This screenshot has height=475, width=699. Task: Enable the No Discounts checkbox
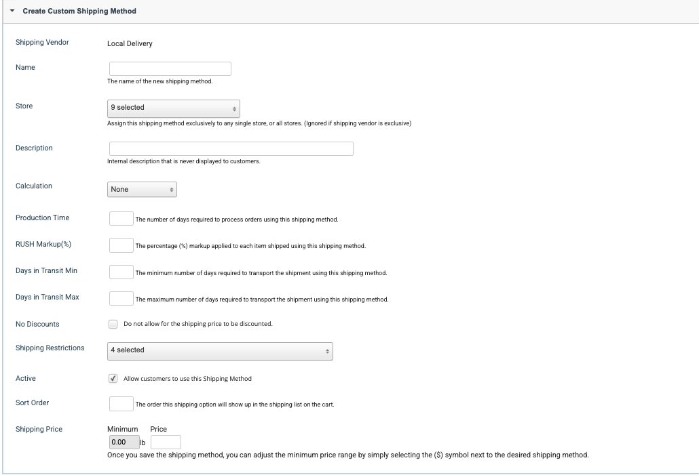click(113, 324)
